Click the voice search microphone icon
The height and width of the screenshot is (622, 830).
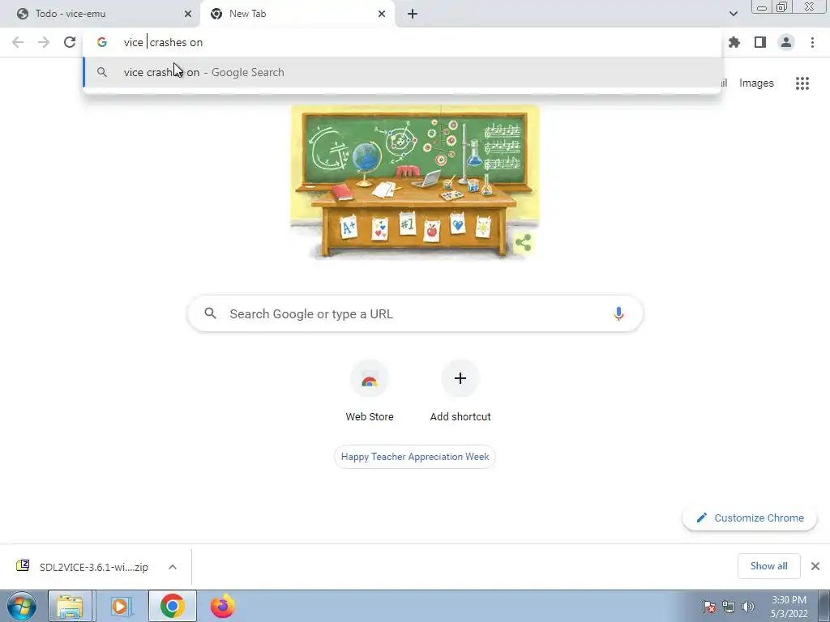[618, 313]
